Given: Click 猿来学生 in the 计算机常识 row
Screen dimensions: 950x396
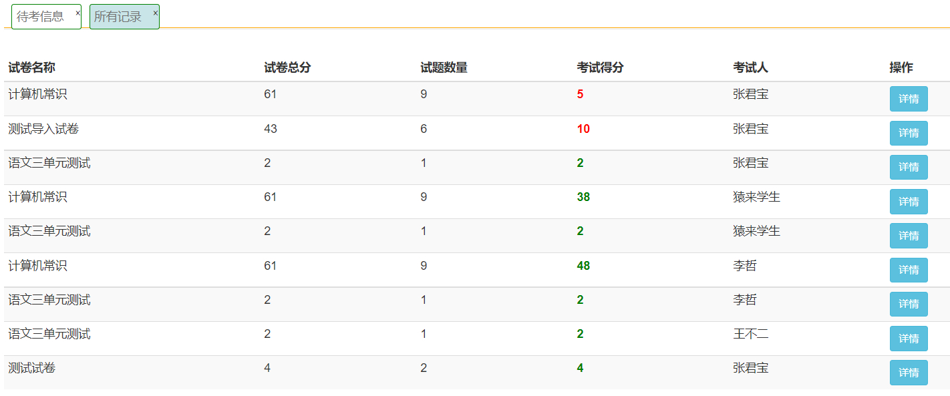Looking at the screenshot, I should click(756, 197).
